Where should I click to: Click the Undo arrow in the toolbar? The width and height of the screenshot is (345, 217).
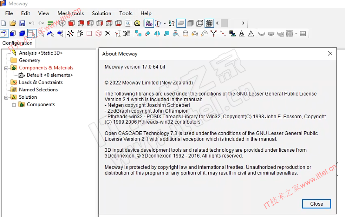tap(32, 23)
